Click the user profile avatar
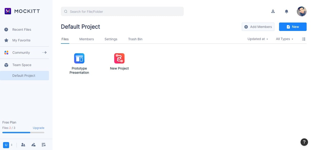This screenshot has width=315, height=150. pyautogui.click(x=302, y=11)
